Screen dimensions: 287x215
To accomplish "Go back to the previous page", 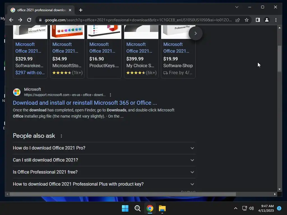I will click(x=11, y=20).
